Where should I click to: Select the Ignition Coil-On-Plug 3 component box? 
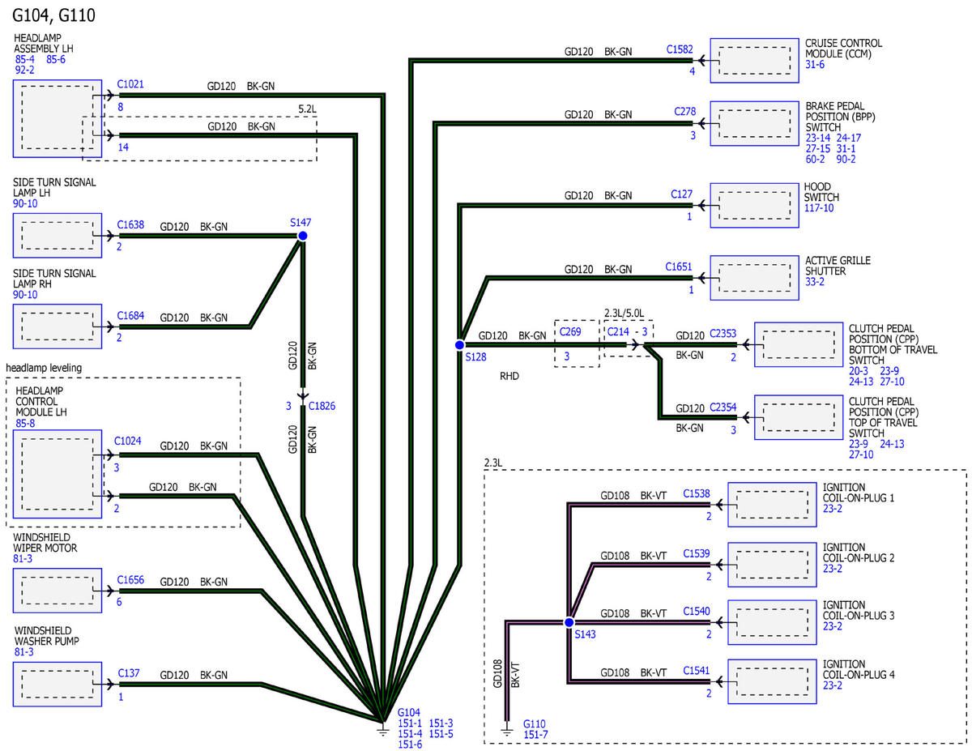pyautogui.click(x=772, y=622)
